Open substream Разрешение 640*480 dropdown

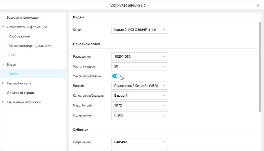click(139, 142)
